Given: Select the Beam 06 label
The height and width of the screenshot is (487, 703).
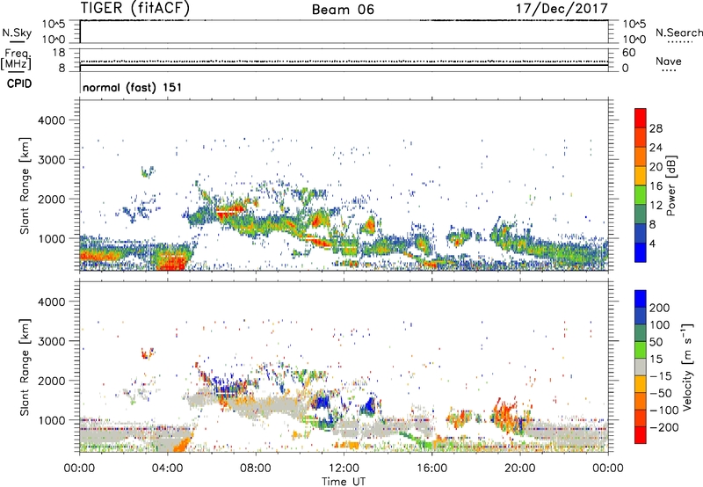Looking at the screenshot, I should click(343, 10).
